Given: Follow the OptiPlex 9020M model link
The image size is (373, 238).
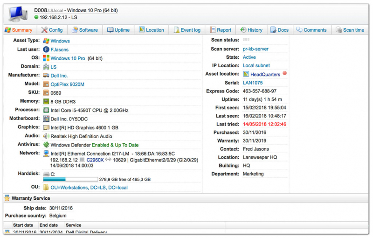Looking at the screenshot, I should 67,84.
